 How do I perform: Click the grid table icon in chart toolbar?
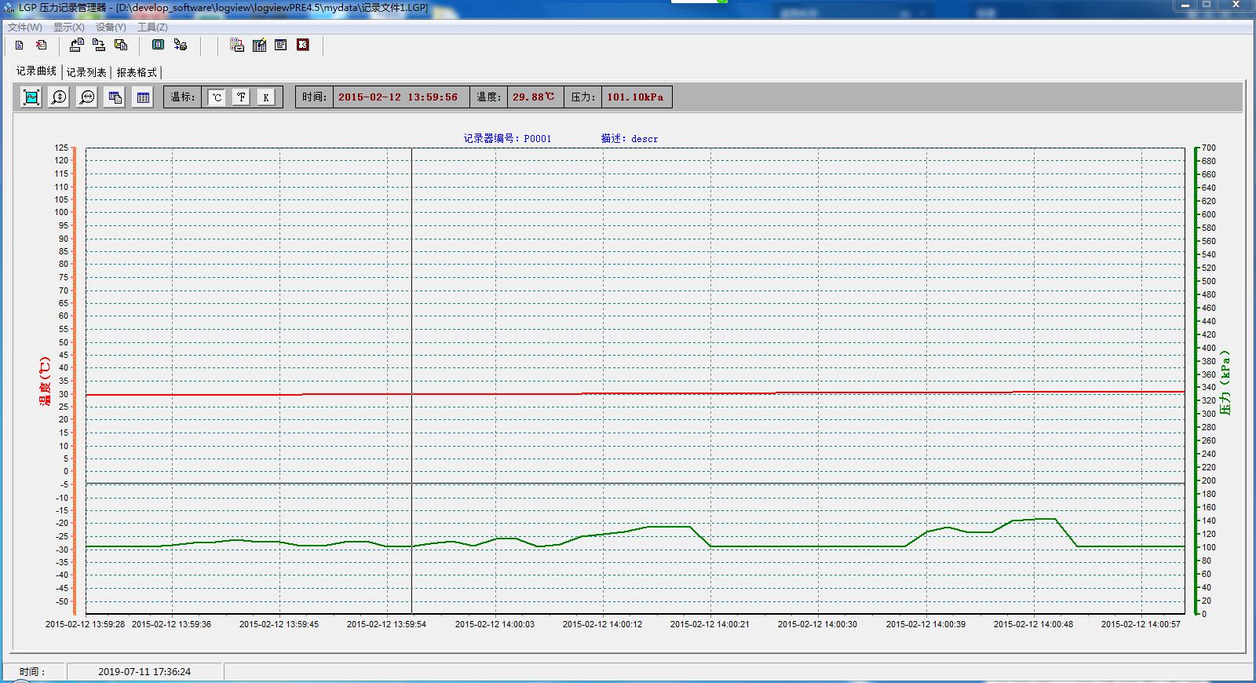(x=143, y=97)
